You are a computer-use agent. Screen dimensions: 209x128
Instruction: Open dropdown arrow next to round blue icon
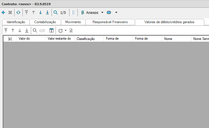pyautogui.click(x=116, y=13)
